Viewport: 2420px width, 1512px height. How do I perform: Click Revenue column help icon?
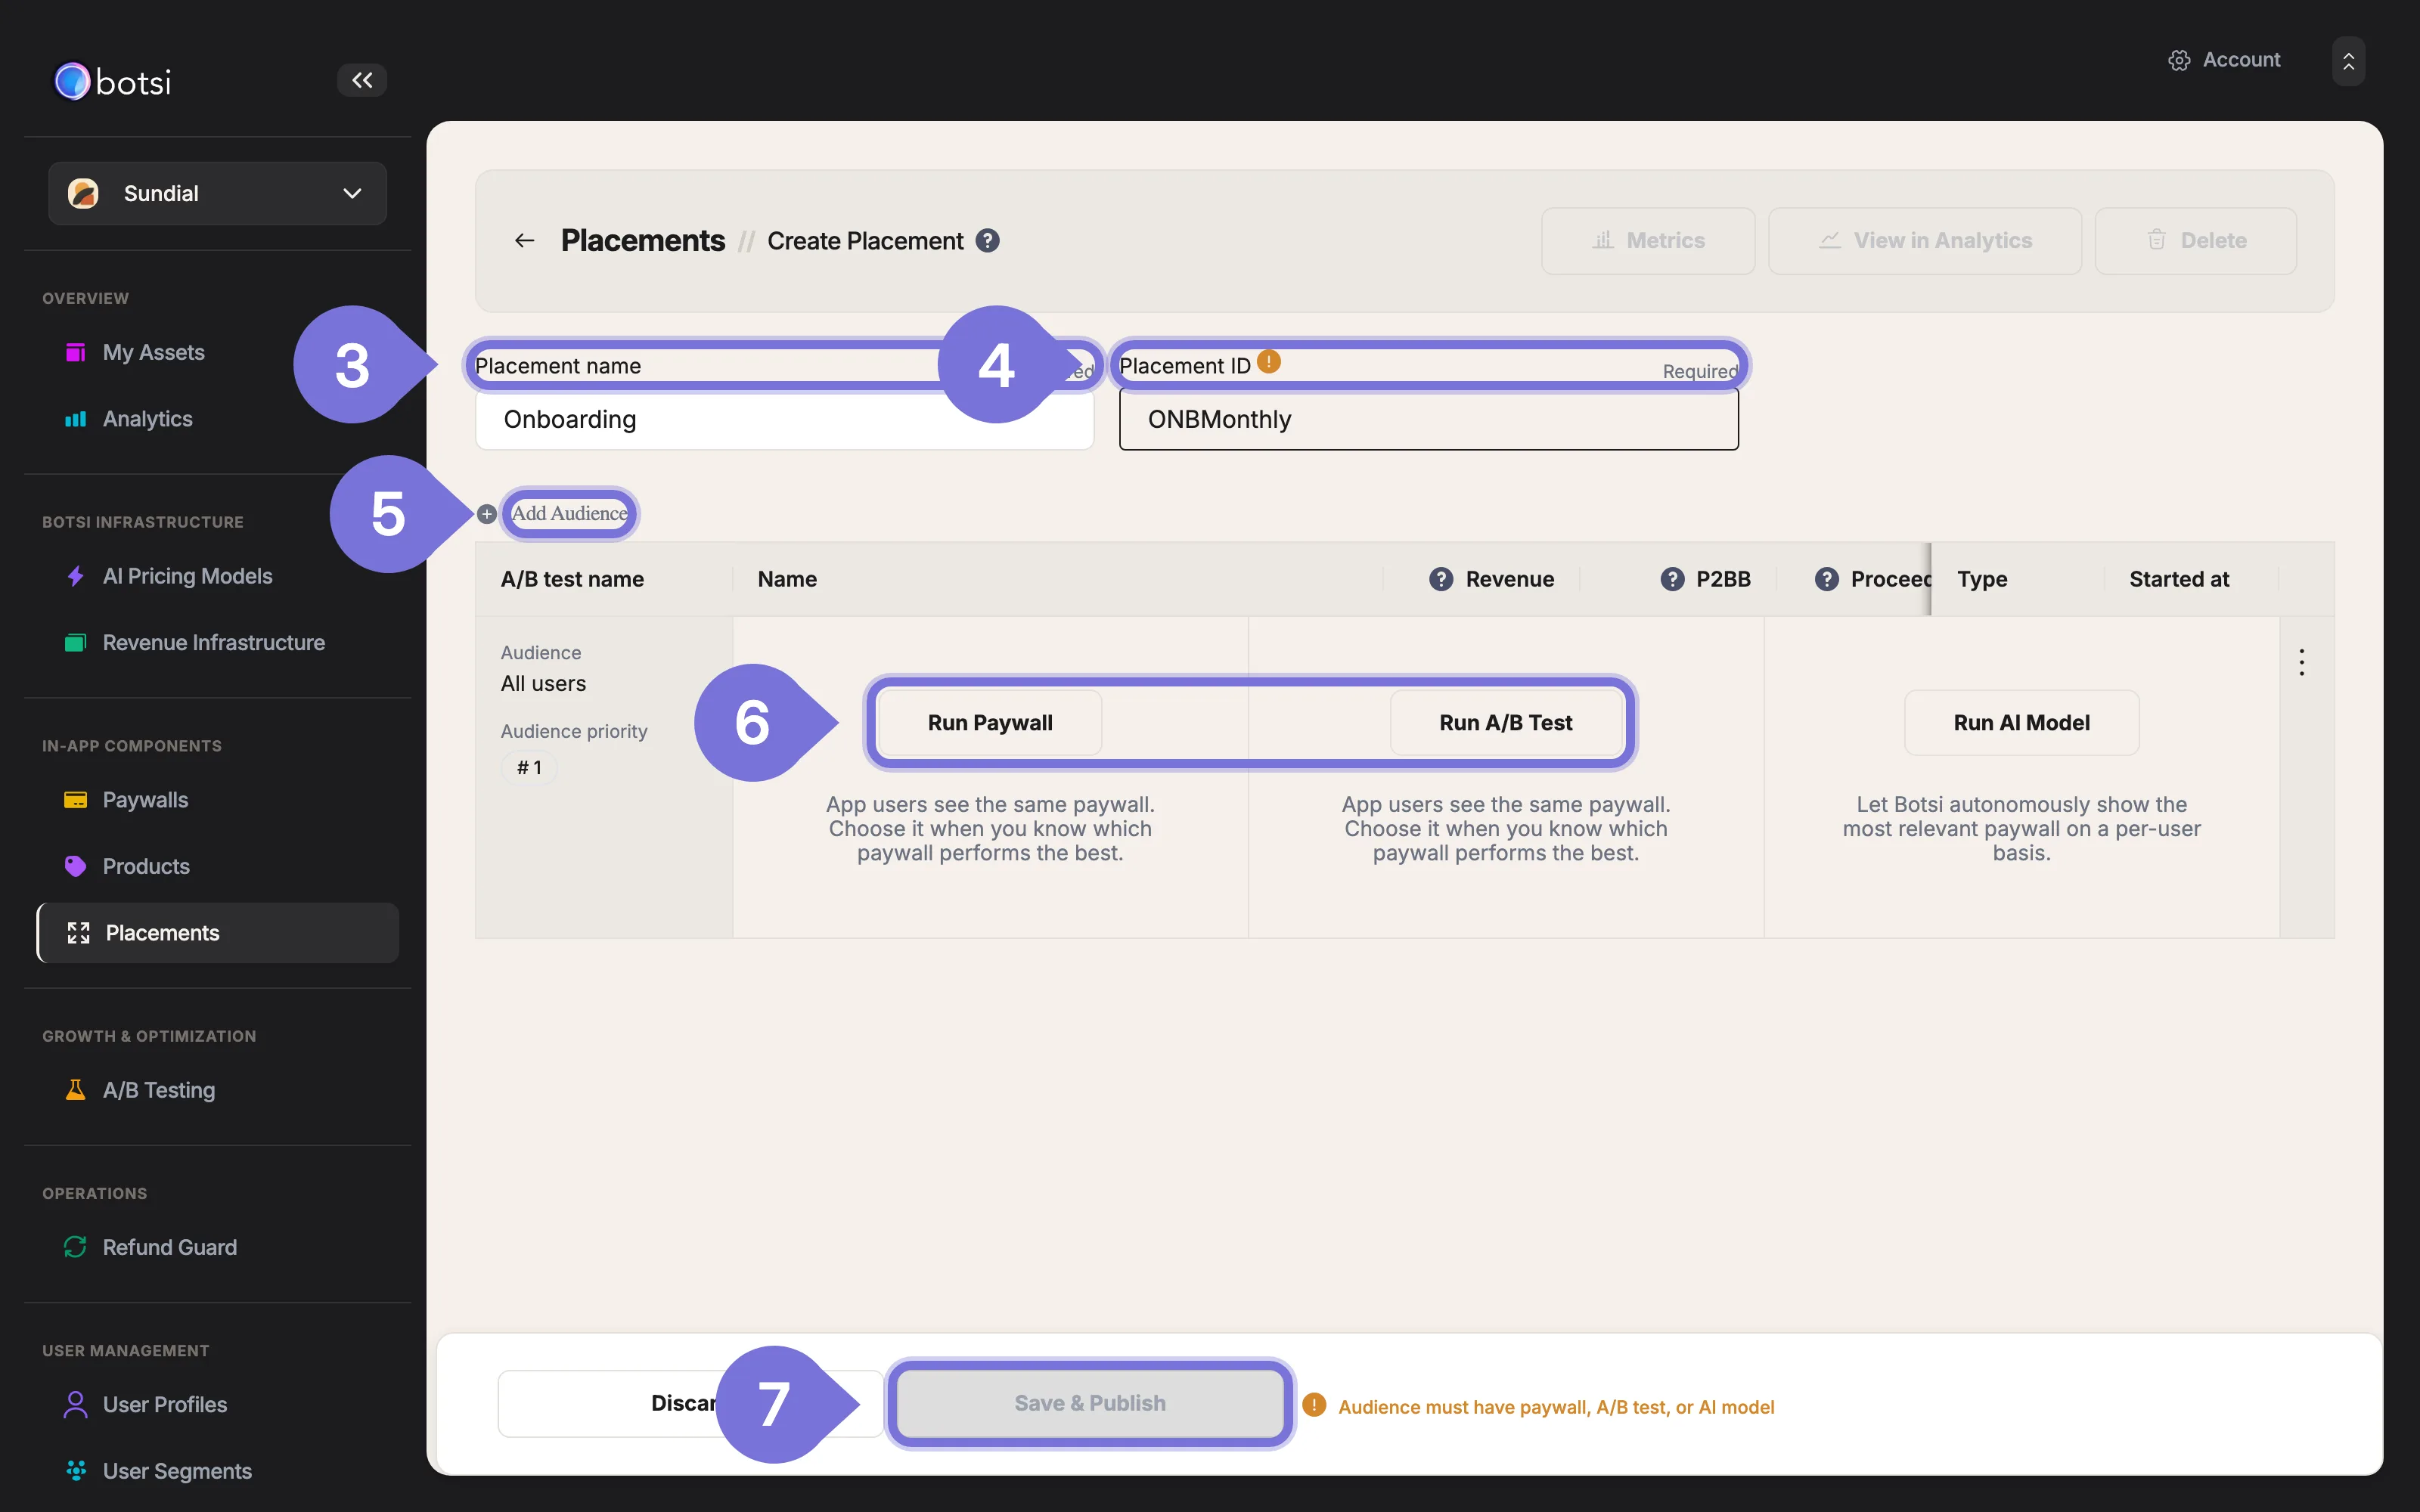coord(1441,579)
